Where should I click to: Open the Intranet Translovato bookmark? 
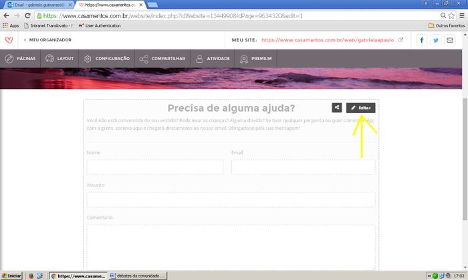(48, 25)
